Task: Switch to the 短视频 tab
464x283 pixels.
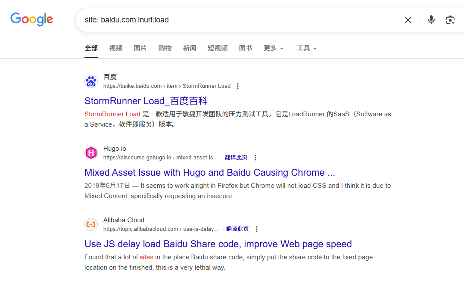Action: coord(218,48)
